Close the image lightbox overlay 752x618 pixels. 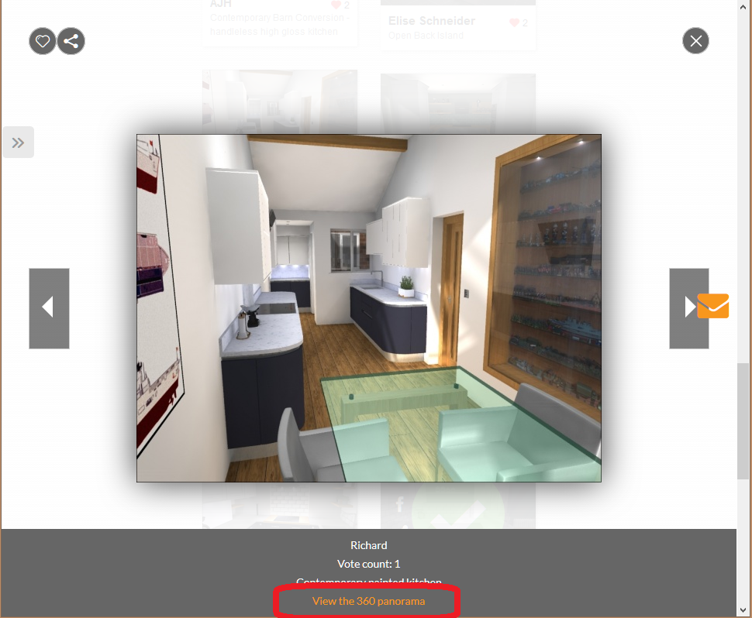pos(695,41)
